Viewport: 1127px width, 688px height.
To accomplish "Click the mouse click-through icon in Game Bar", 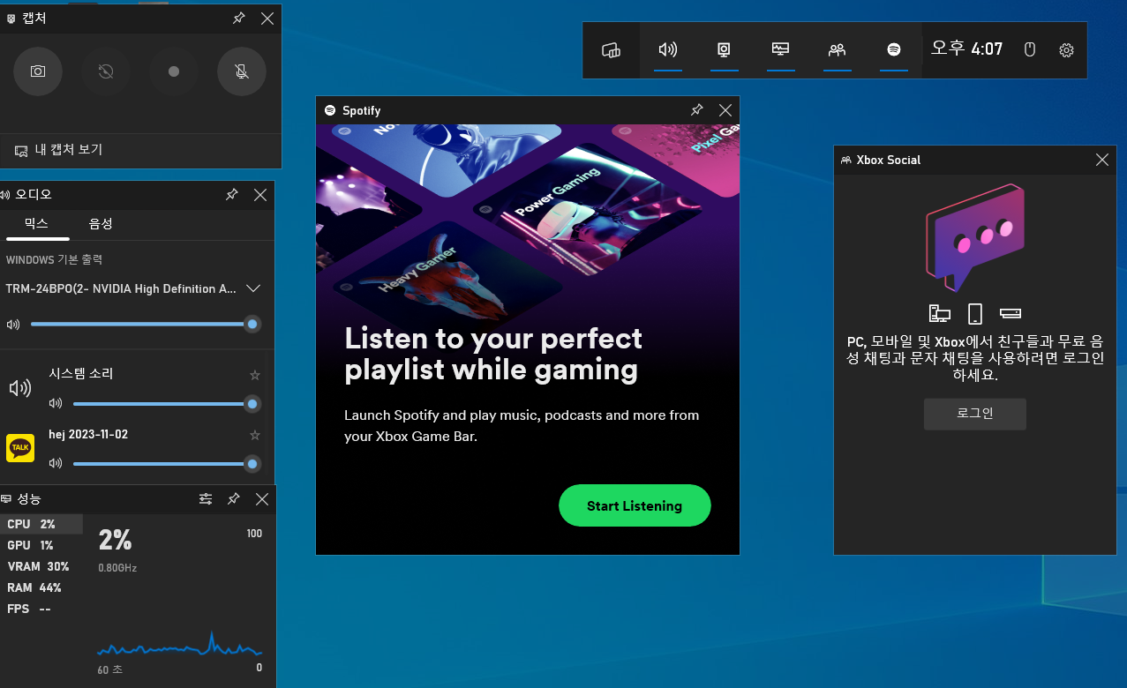I will coord(1029,50).
